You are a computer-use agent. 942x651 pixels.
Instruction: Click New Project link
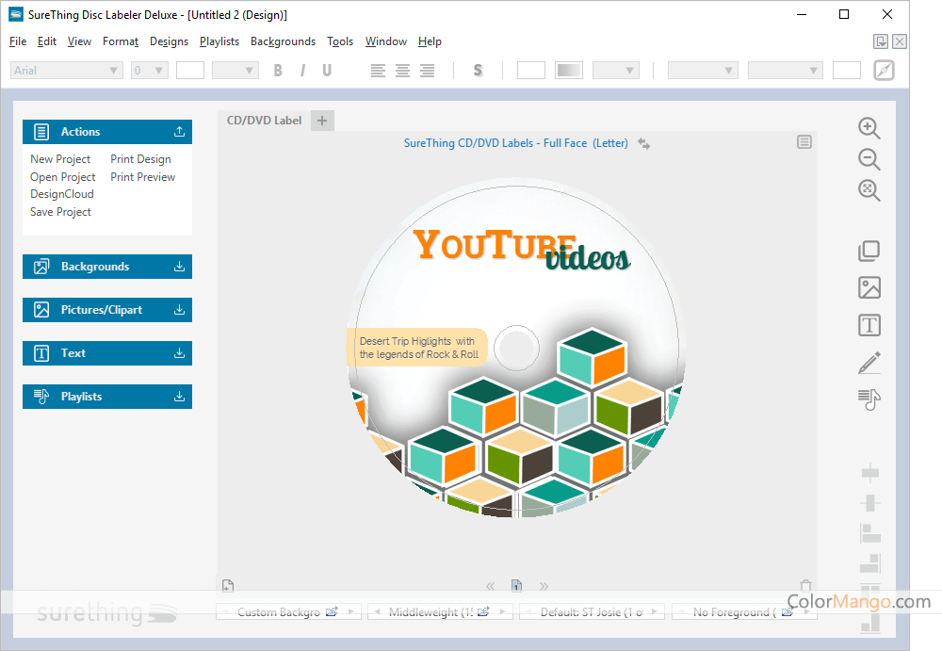pyautogui.click(x=60, y=158)
